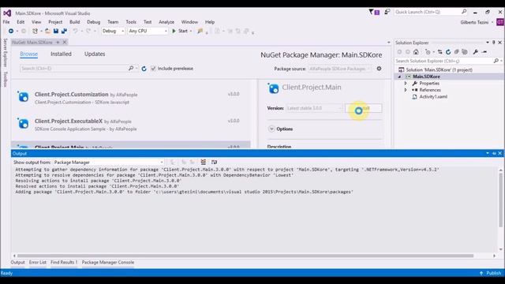Expand the References node

406,90
